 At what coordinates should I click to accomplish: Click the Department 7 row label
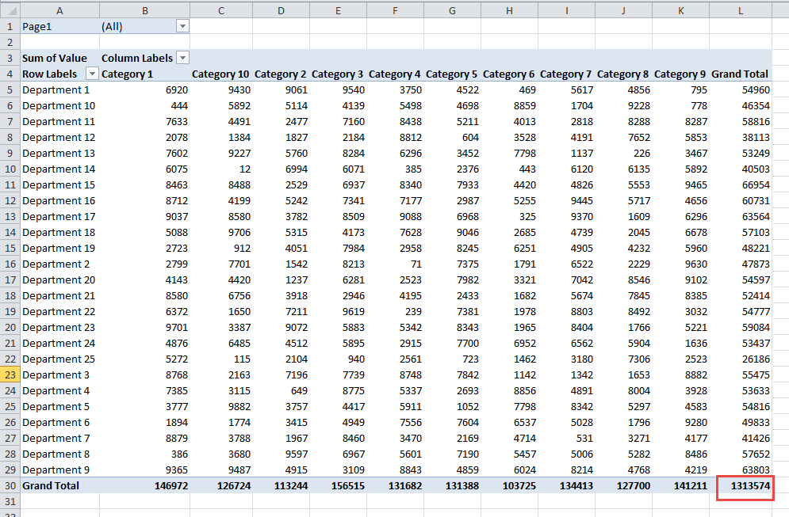pos(59,438)
